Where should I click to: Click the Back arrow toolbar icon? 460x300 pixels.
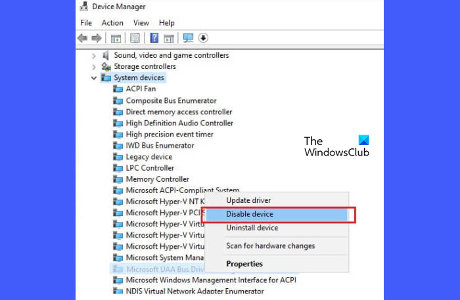83,38
